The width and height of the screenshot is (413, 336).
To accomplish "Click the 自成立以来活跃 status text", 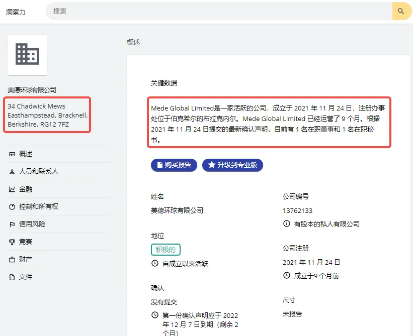I will (186, 264).
